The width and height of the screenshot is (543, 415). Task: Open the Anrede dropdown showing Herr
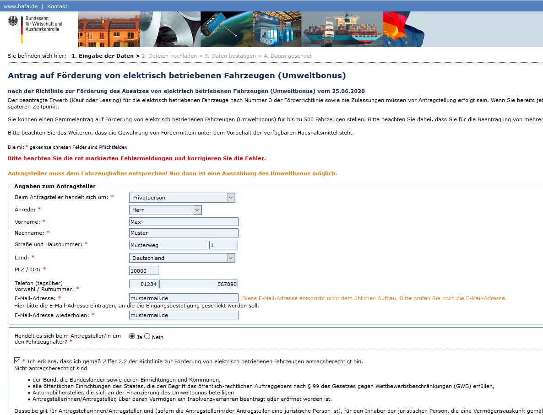pyautogui.click(x=165, y=210)
